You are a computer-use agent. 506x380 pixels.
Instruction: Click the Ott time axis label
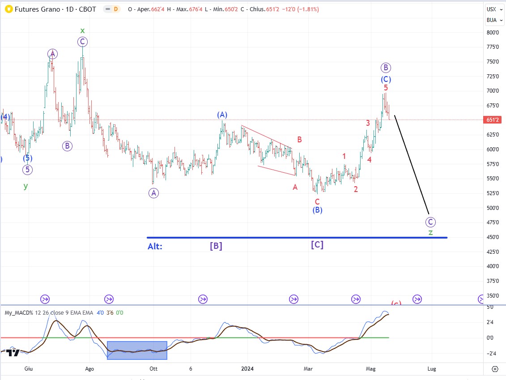[153, 369]
